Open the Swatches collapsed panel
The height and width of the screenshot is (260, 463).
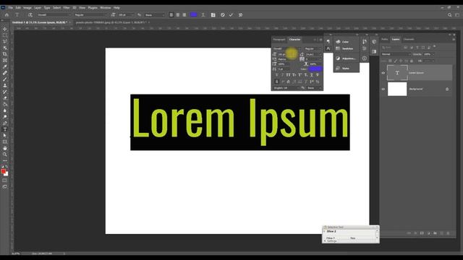(x=346, y=48)
